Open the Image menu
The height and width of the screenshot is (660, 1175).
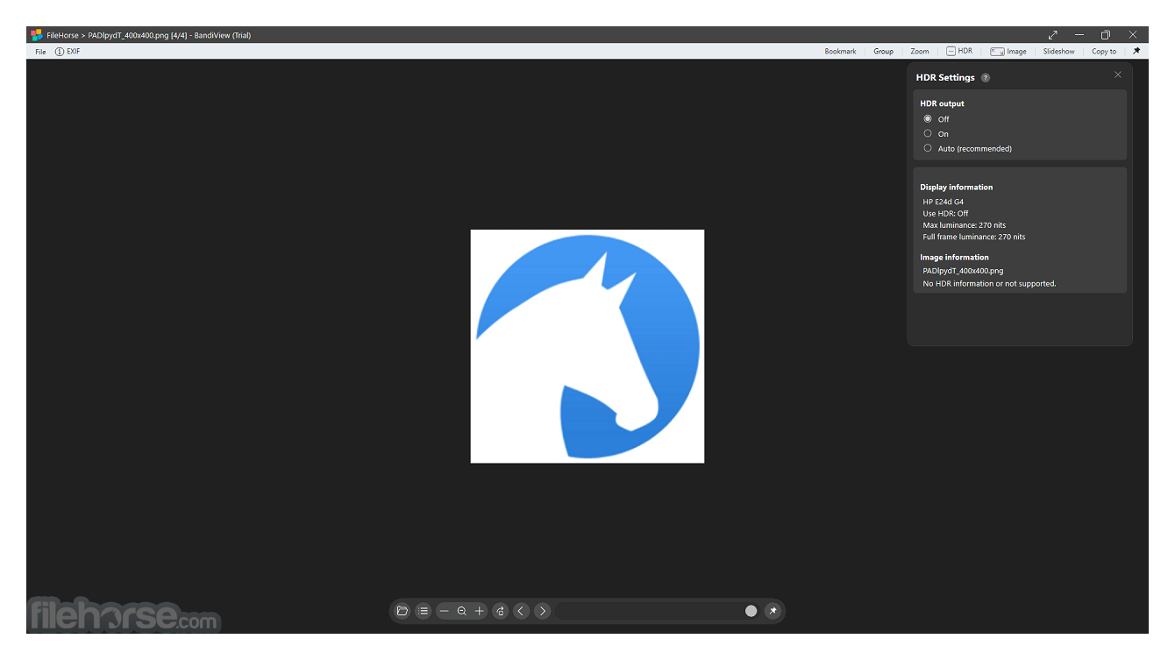pos(1008,52)
